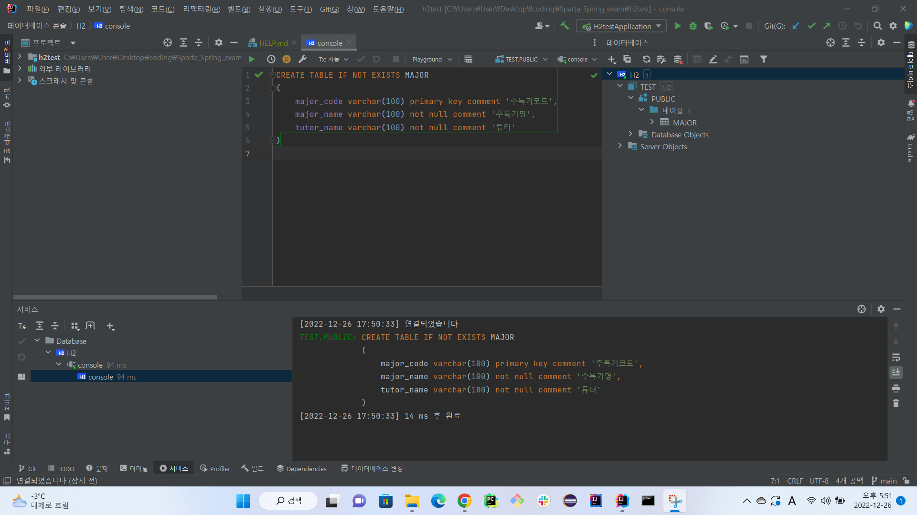This screenshot has width=917, height=515.
Task: Open the H2testApplication run configuration dropdown
Action: pyautogui.click(x=622, y=26)
